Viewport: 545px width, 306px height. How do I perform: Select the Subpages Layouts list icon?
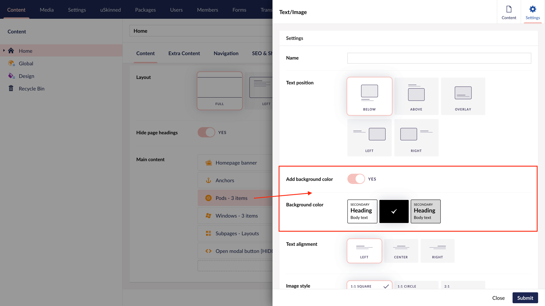pyautogui.click(x=208, y=233)
